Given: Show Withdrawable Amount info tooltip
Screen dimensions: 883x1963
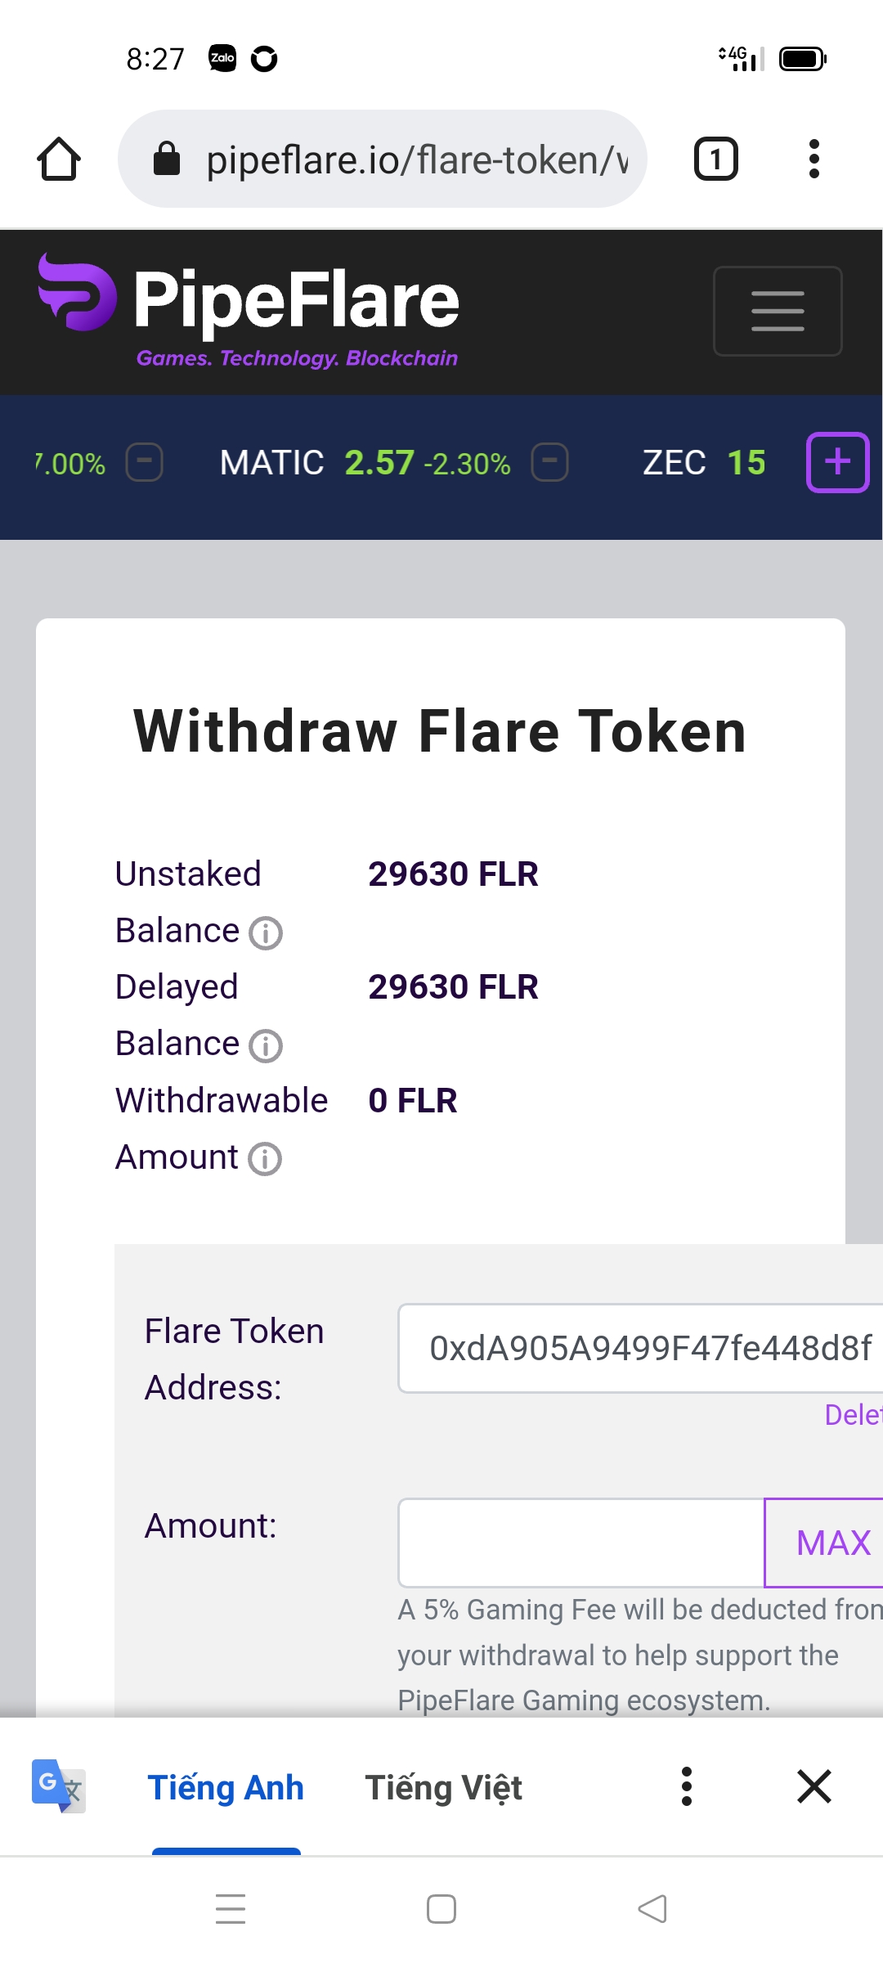Looking at the screenshot, I should (x=265, y=1159).
